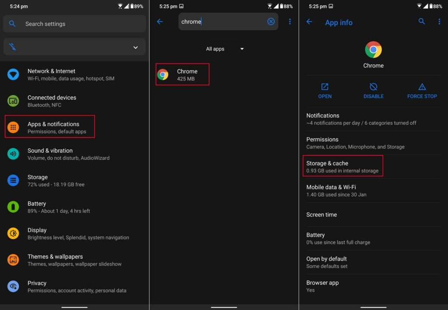Open Chrome Notifications settings
Screen dimensions: 448x310
tap(374, 119)
